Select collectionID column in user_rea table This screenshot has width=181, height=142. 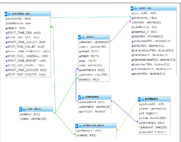click(x=144, y=18)
